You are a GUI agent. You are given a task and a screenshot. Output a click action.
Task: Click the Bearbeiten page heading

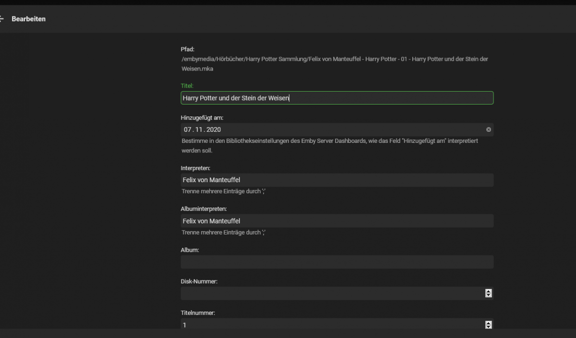point(29,19)
